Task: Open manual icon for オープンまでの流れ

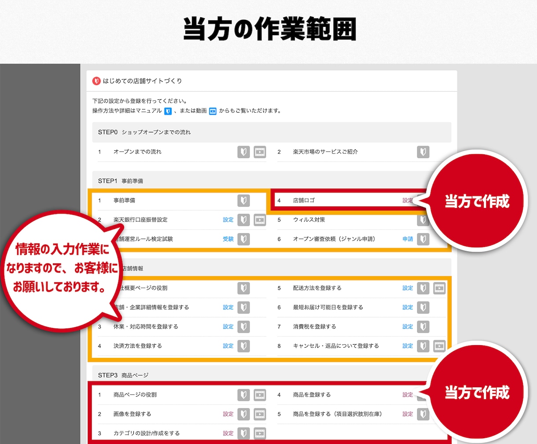Action: click(243, 152)
